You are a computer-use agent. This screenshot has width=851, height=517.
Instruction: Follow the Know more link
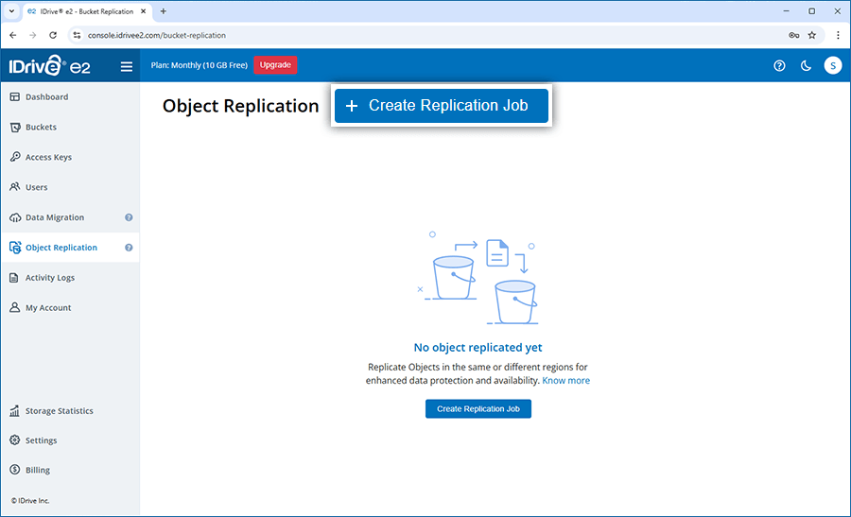(565, 381)
